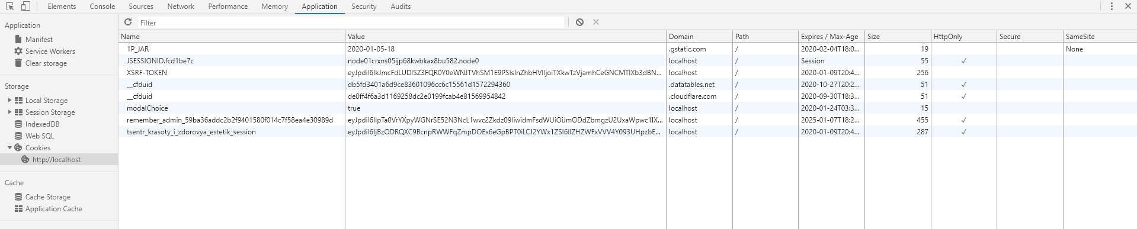Select the remember_admin cookie row
Image resolution: width=1137 pixels, height=229 pixels.
627,120
